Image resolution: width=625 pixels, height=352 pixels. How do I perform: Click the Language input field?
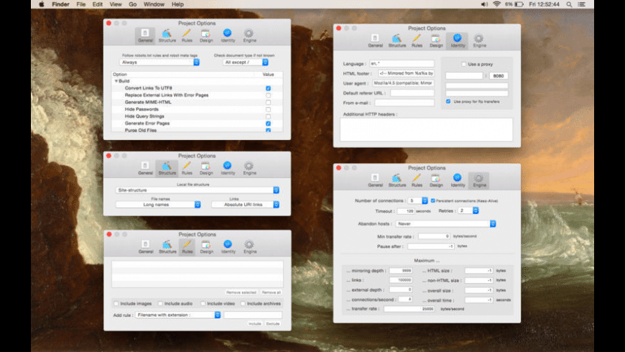coord(402,63)
